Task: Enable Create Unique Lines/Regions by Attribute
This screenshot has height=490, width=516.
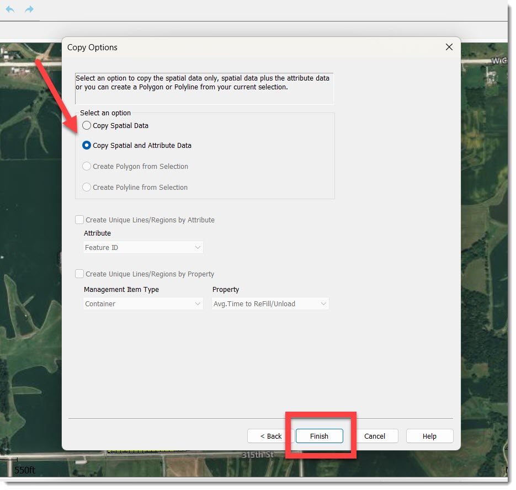Action: pos(80,220)
